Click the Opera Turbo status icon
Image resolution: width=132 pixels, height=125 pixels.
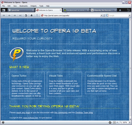coord(3,123)
